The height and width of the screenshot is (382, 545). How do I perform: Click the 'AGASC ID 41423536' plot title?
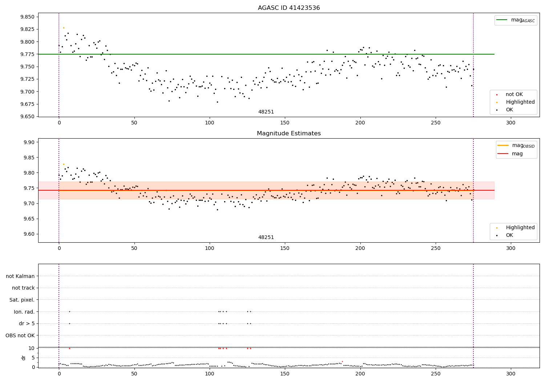tap(289, 8)
